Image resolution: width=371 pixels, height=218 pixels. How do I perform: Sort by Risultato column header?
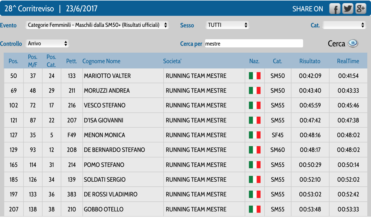(310, 61)
